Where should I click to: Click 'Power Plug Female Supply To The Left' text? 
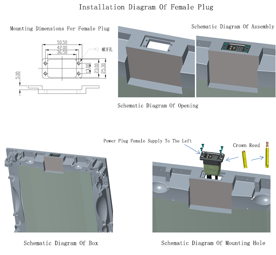(147, 141)
